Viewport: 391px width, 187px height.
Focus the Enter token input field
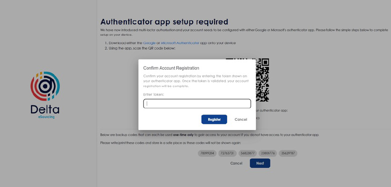(197, 104)
